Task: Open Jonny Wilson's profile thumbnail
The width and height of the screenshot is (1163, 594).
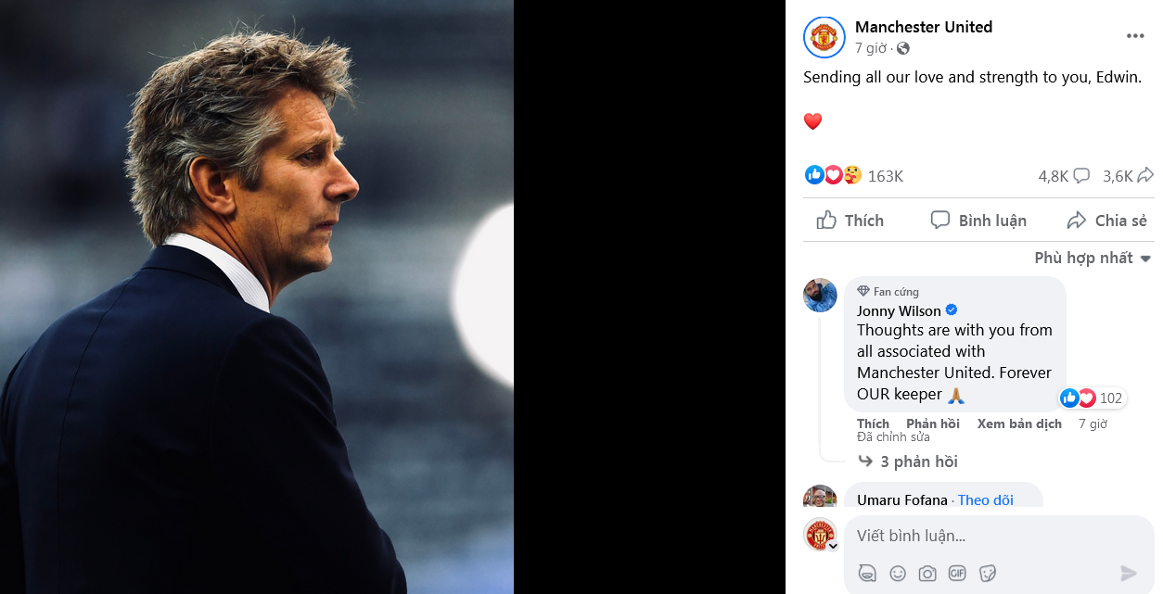Action: point(820,295)
